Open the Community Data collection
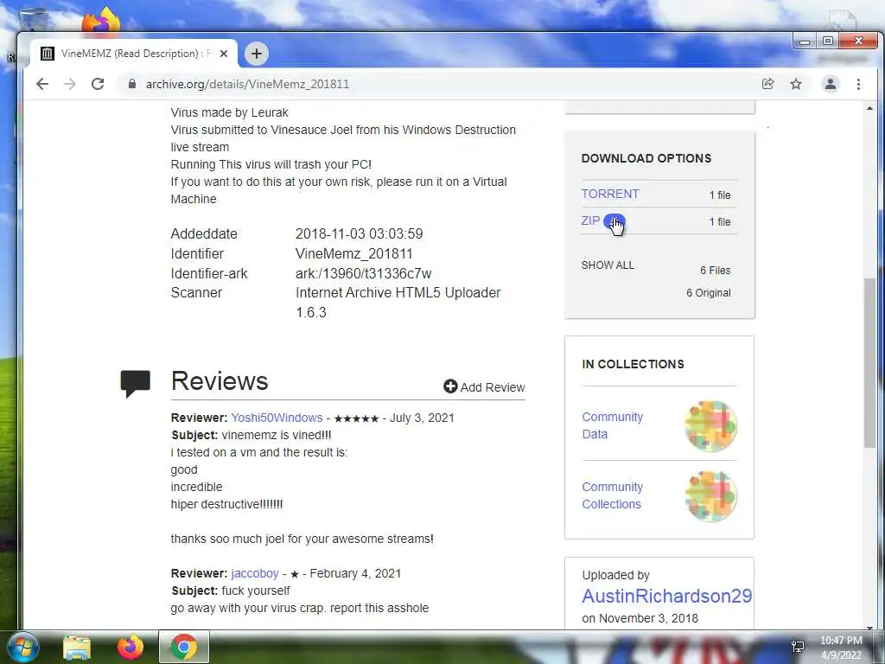This screenshot has height=664, width=885. pyautogui.click(x=613, y=425)
